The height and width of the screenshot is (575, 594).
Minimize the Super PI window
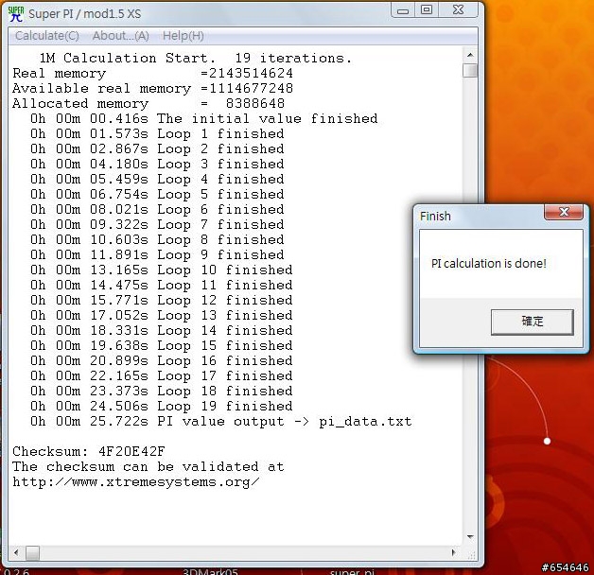coord(403,10)
